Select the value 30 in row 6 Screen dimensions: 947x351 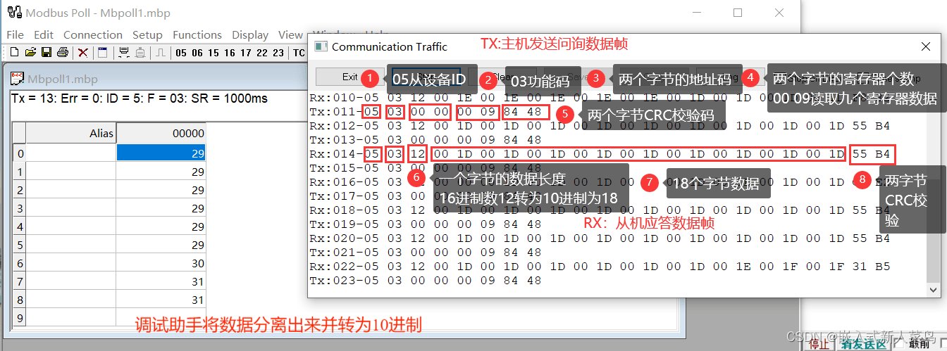(x=161, y=263)
